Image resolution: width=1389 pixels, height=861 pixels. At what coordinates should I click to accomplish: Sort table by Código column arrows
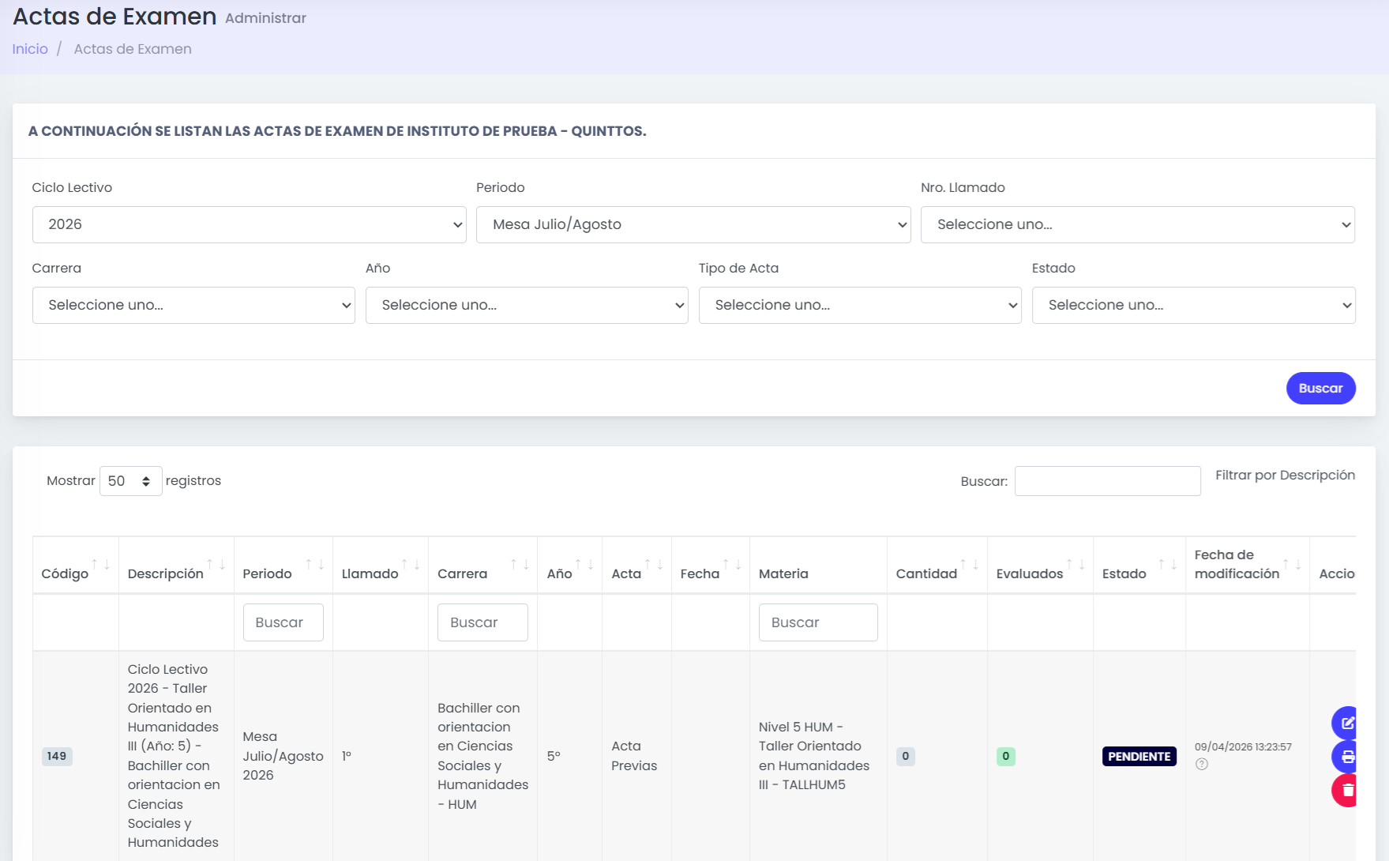[x=100, y=564]
